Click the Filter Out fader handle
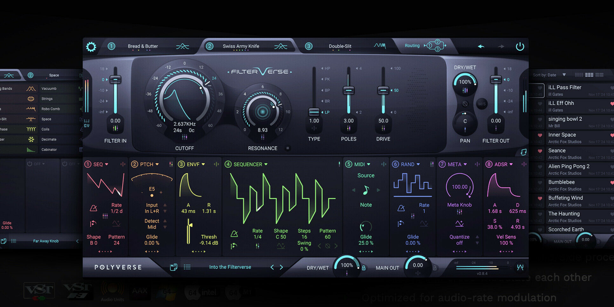The width and height of the screenshot is (614, 307). click(x=496, y=79)
